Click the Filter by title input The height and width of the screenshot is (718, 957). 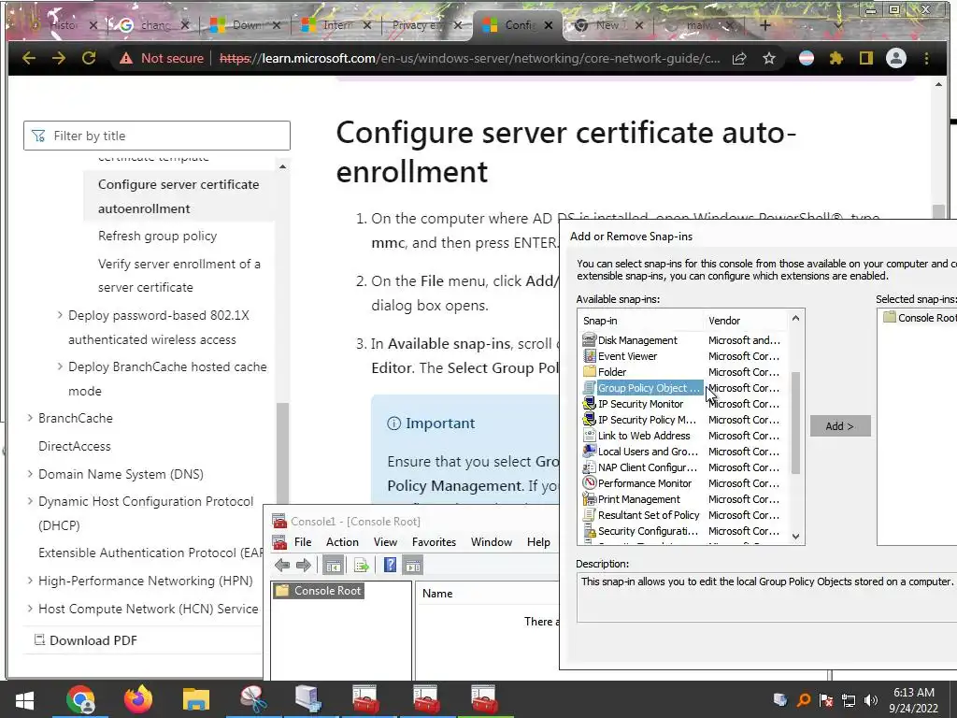(157, 136)
